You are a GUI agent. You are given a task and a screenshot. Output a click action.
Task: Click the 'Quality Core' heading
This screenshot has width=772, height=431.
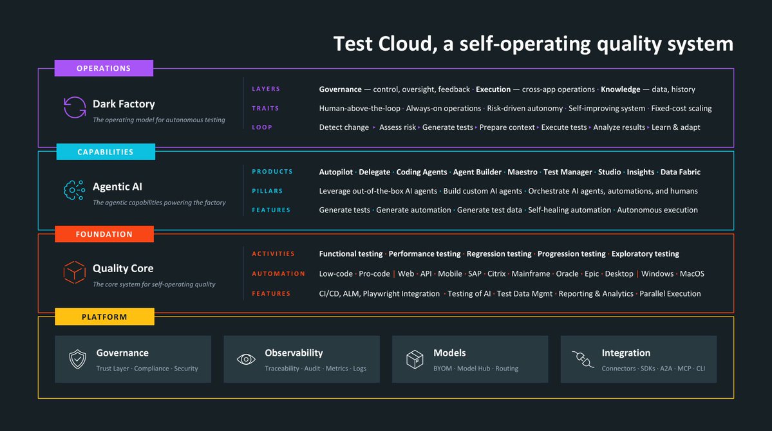point(123,268)
